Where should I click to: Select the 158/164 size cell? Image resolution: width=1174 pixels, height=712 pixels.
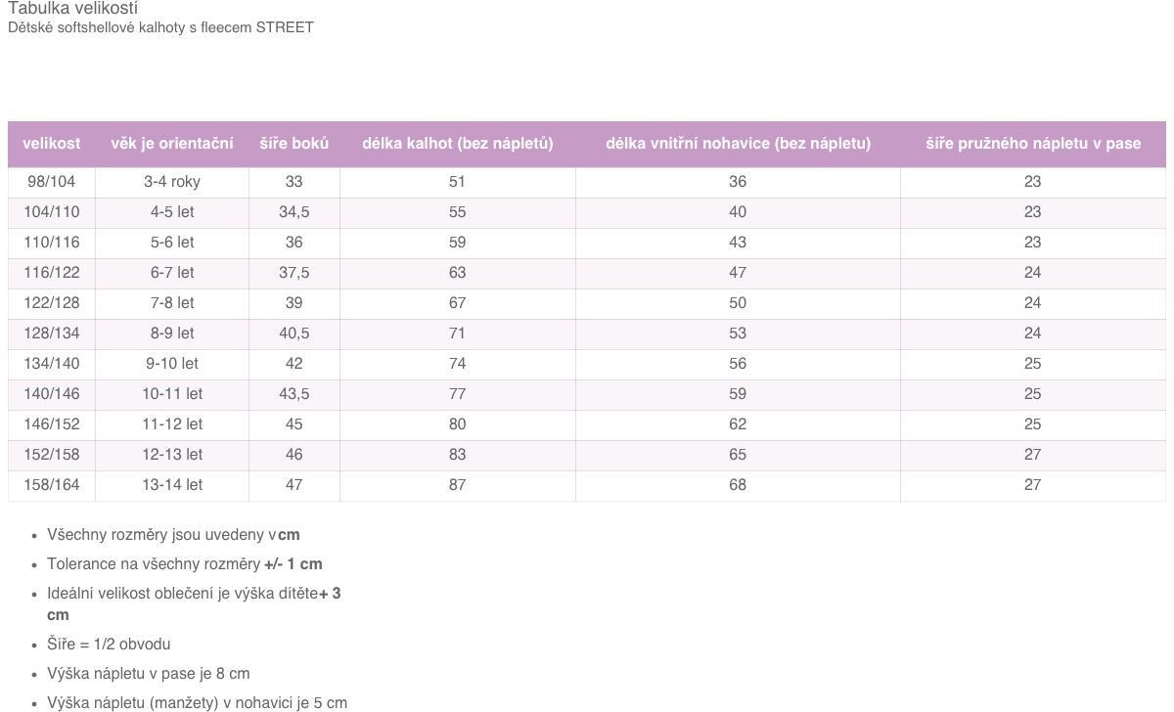[x=52, y=485]
